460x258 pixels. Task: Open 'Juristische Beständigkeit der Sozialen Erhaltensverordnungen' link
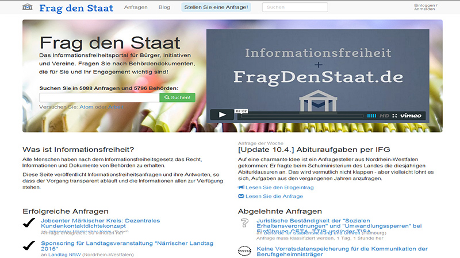[339, 226]
